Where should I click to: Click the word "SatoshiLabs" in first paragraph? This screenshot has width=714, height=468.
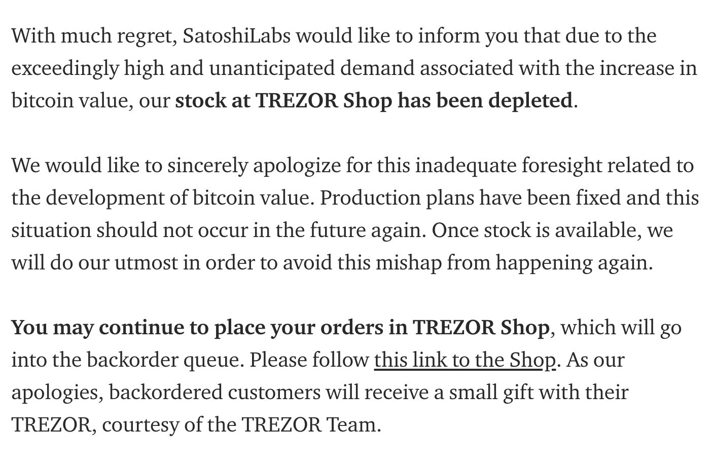pos(236,36)
